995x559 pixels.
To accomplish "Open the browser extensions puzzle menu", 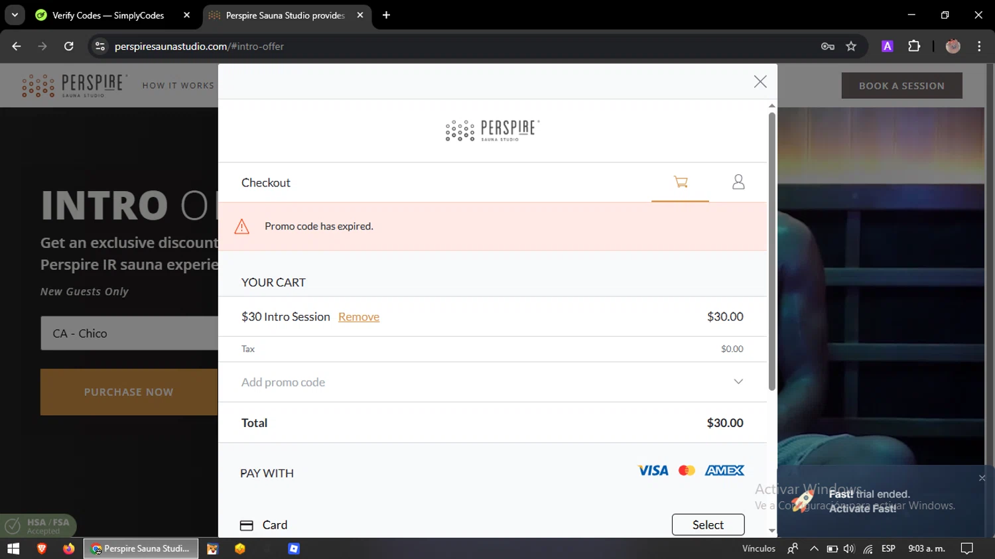I will click(914, 46).
